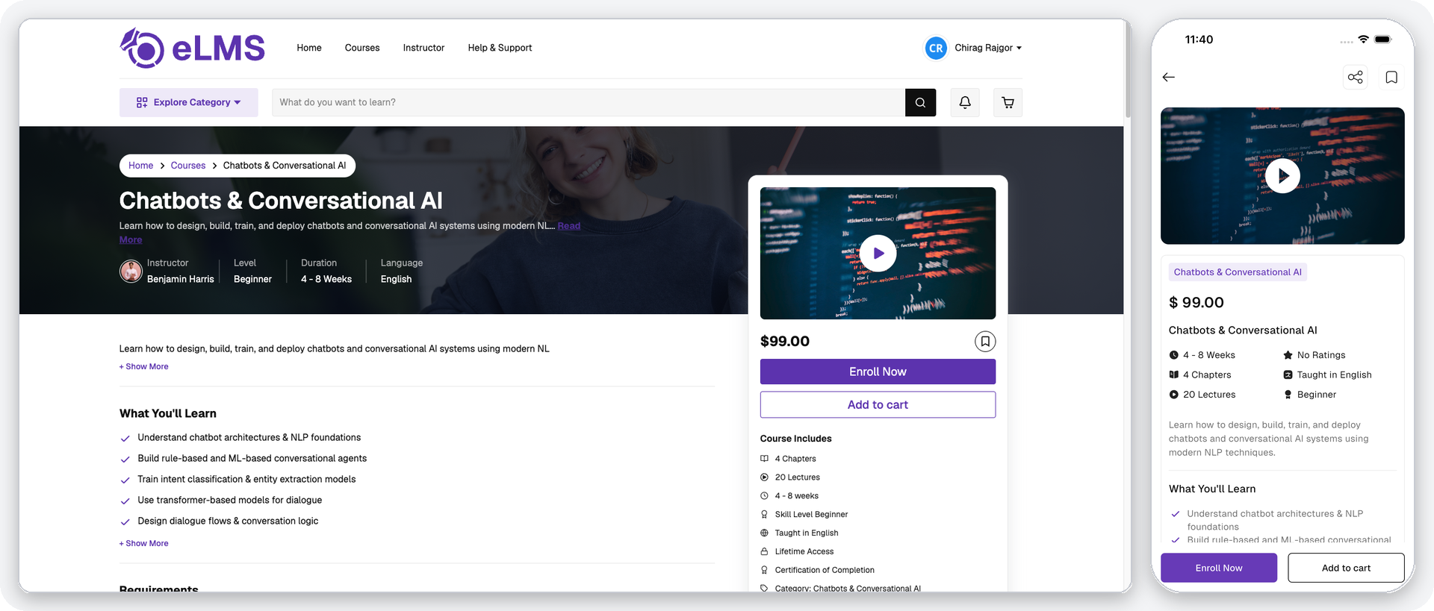Expand the Explore Category dropdown
Viewport: 1434px width, 611px height.
(x=189, y=102)
